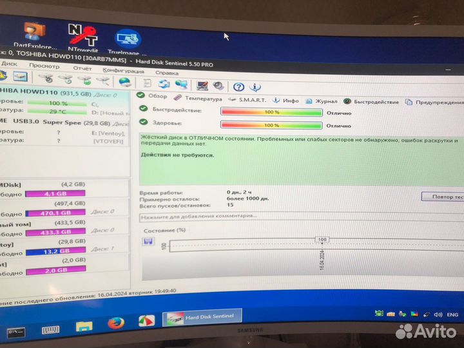Minimize the Hard Disk Sentinel window
464x348 pixels.
pyautogui.click(x=449, y=70)
